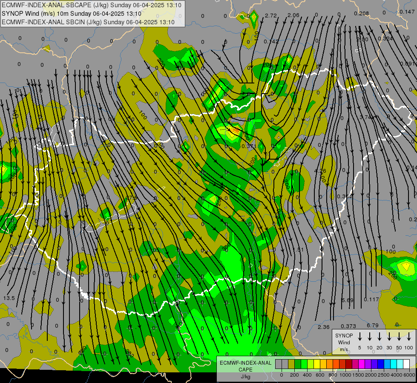Click the 4.26 value on the map

click(x=320, y=171)
